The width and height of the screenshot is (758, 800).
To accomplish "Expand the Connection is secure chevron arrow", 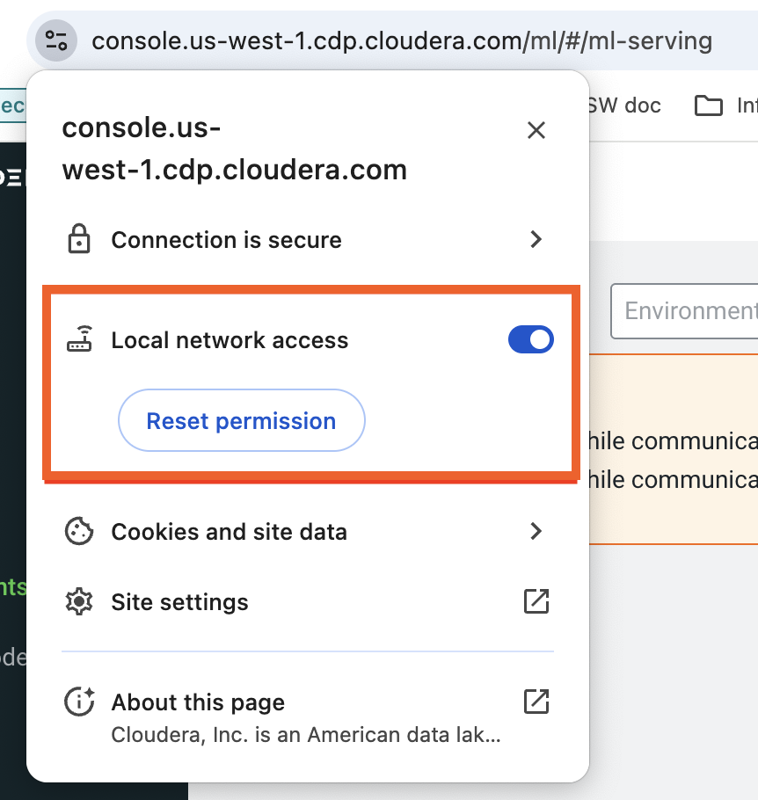I will [x=536, y=240].
